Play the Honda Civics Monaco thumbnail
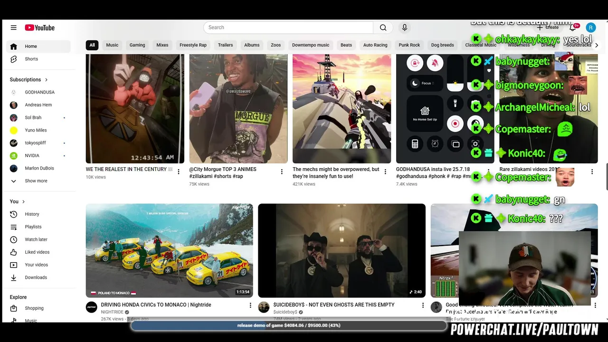The width and height of the screenshot is (608, 342). click(x=169, y=251)
